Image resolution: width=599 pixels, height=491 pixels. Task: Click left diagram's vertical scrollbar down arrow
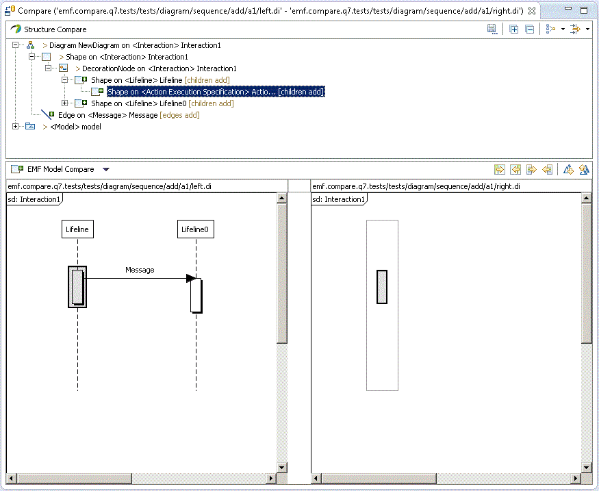point(281,466)
